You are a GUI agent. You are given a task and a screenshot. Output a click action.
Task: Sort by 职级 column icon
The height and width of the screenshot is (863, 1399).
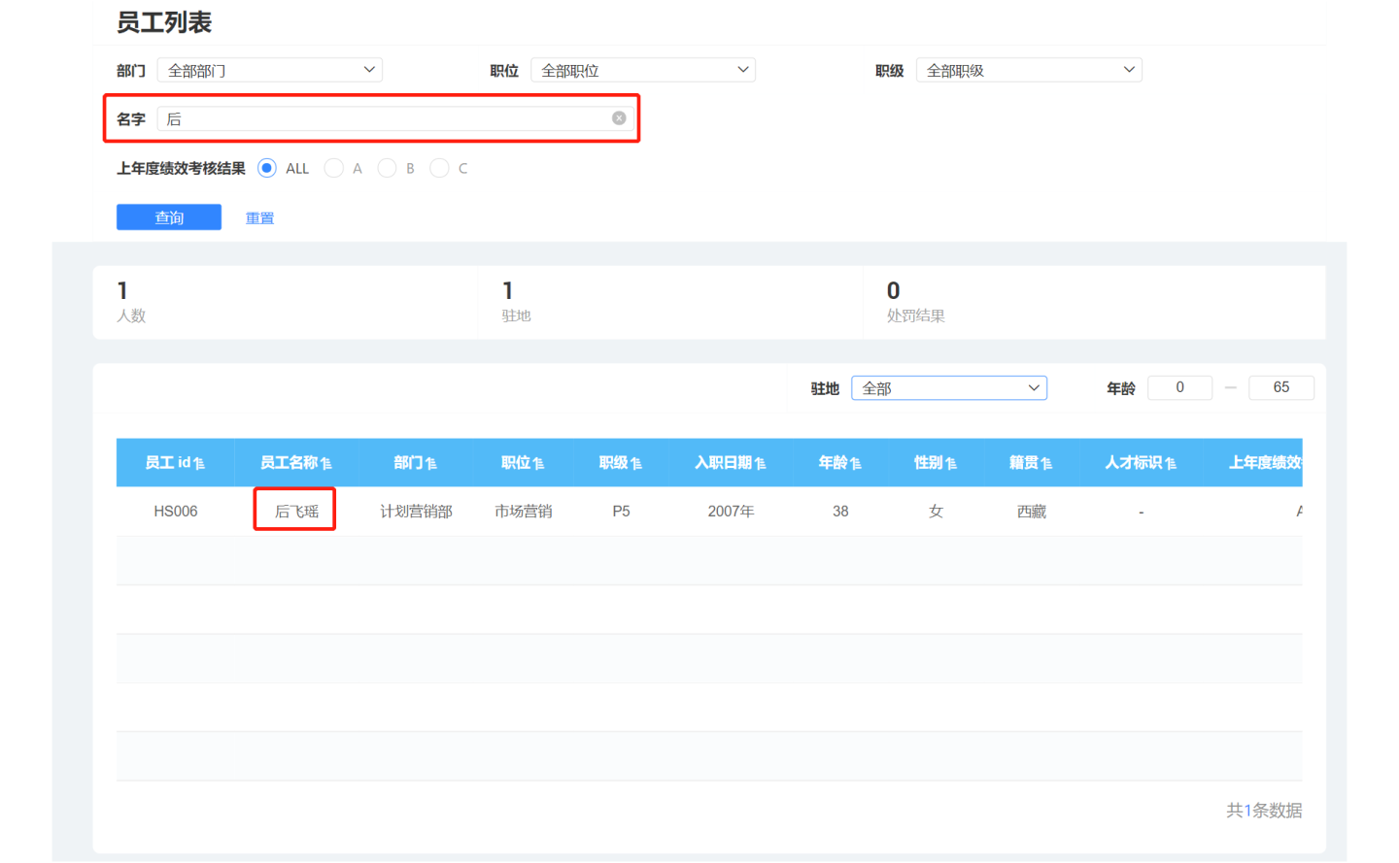[636, 464]
